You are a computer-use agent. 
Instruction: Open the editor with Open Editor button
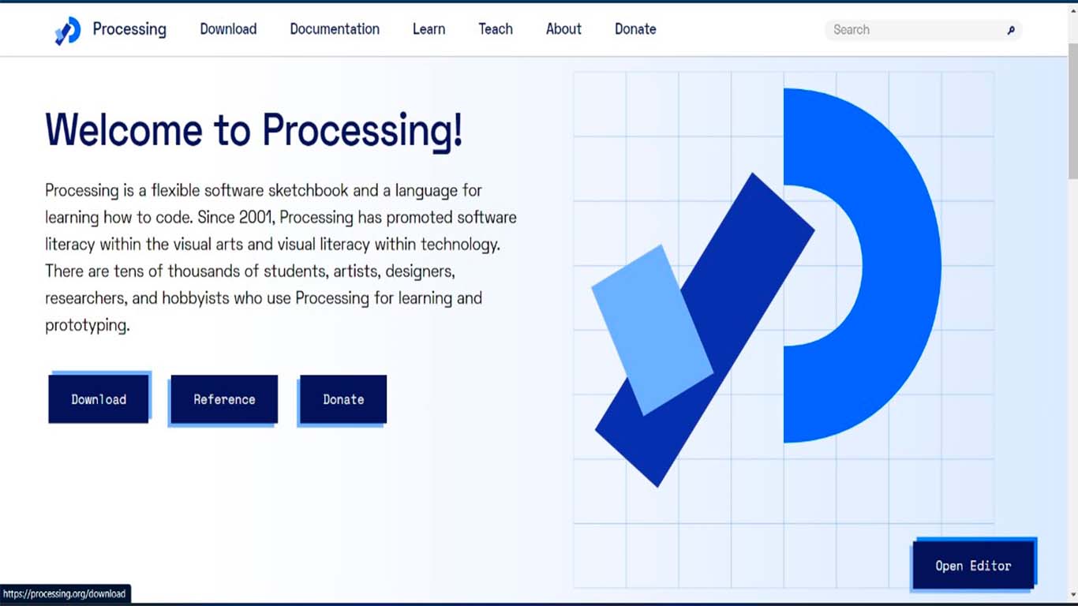[973, 566]
